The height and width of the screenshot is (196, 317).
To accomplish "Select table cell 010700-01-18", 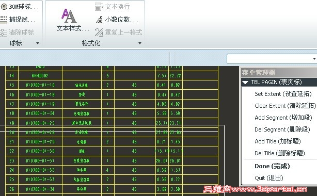I will (40, 94).
